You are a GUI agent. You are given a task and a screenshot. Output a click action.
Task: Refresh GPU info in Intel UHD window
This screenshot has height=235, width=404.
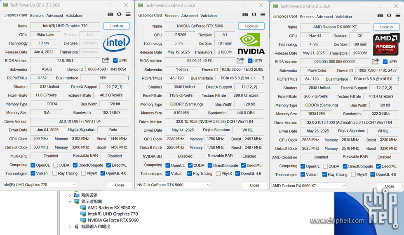pyautogui.click(x=119, y=14)
